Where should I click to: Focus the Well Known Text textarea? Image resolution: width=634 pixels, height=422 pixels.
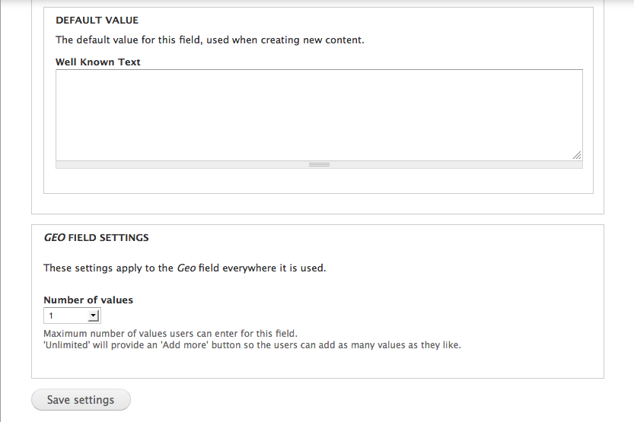pos(319,115)
